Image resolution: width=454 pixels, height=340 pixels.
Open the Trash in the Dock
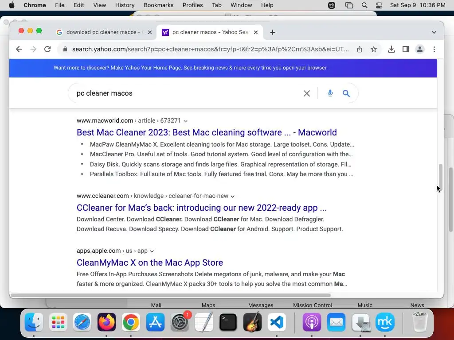pos(419,322)
